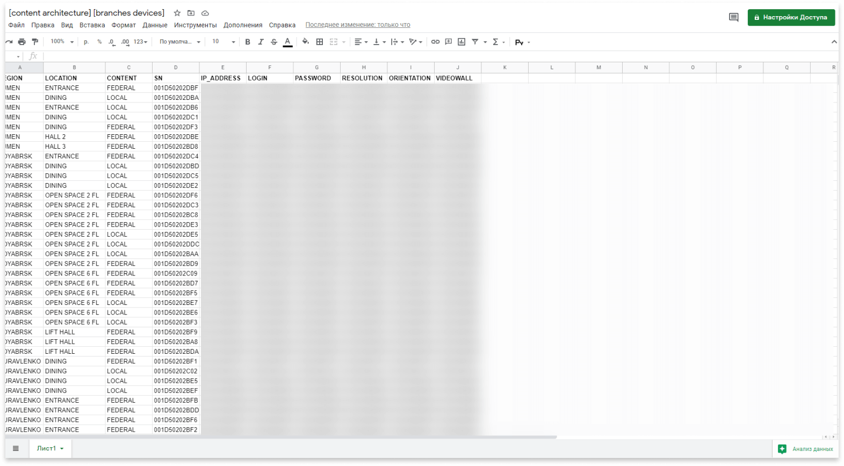The image size is (844, 466).
Task: Open the last edit history link
Action: [x=358, y=25]
